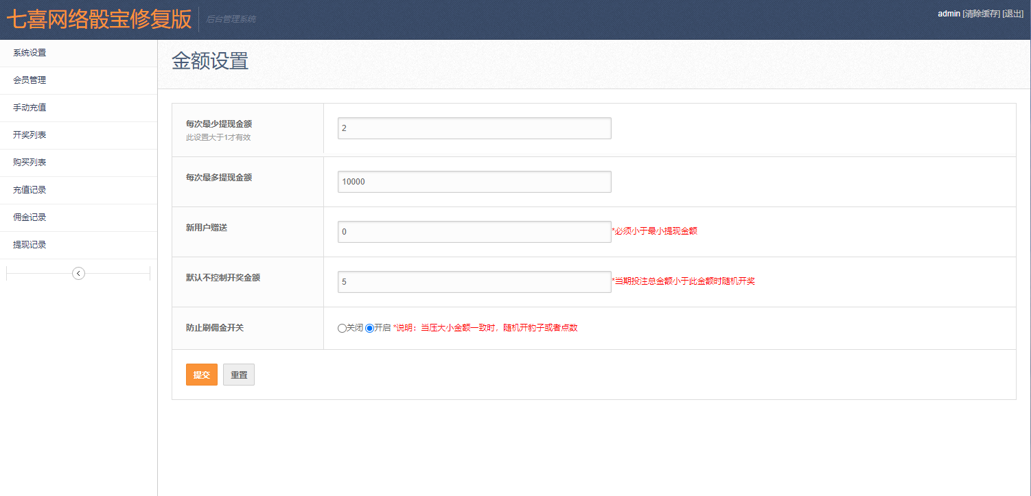The image size is (1031, 496).
Task: Click the 七喜网络骰宝修复版 site title
Action: pos(99,19)
